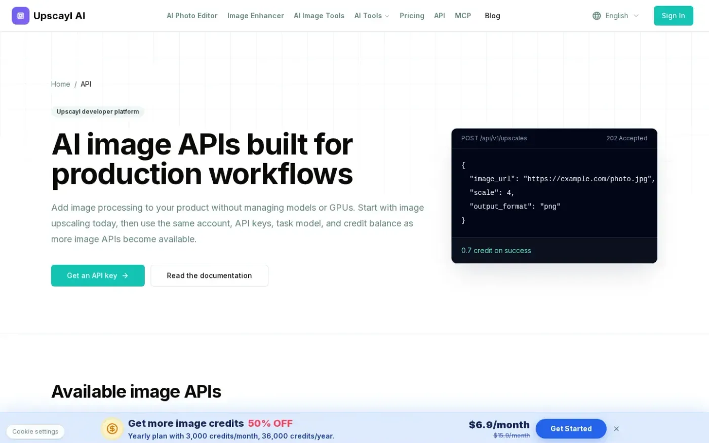Click the Upscayl AI brand name

pyautogui.click(x=59, y=16)
